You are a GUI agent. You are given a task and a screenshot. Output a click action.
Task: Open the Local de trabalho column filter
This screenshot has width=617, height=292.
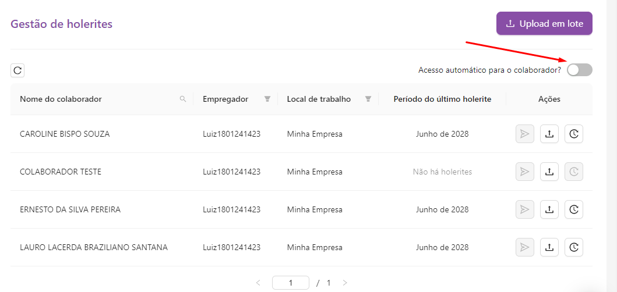point(368,99)
